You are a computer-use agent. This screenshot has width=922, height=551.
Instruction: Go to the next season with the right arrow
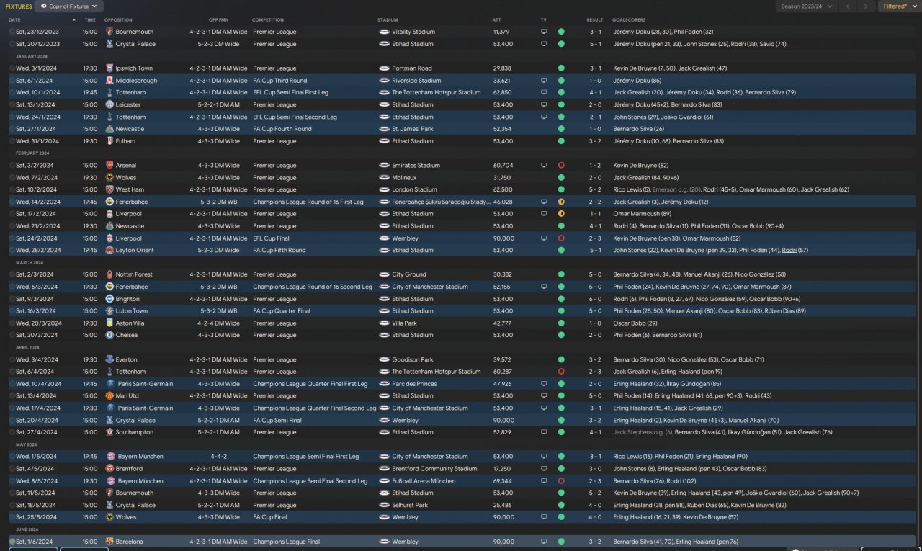[866, 6]
